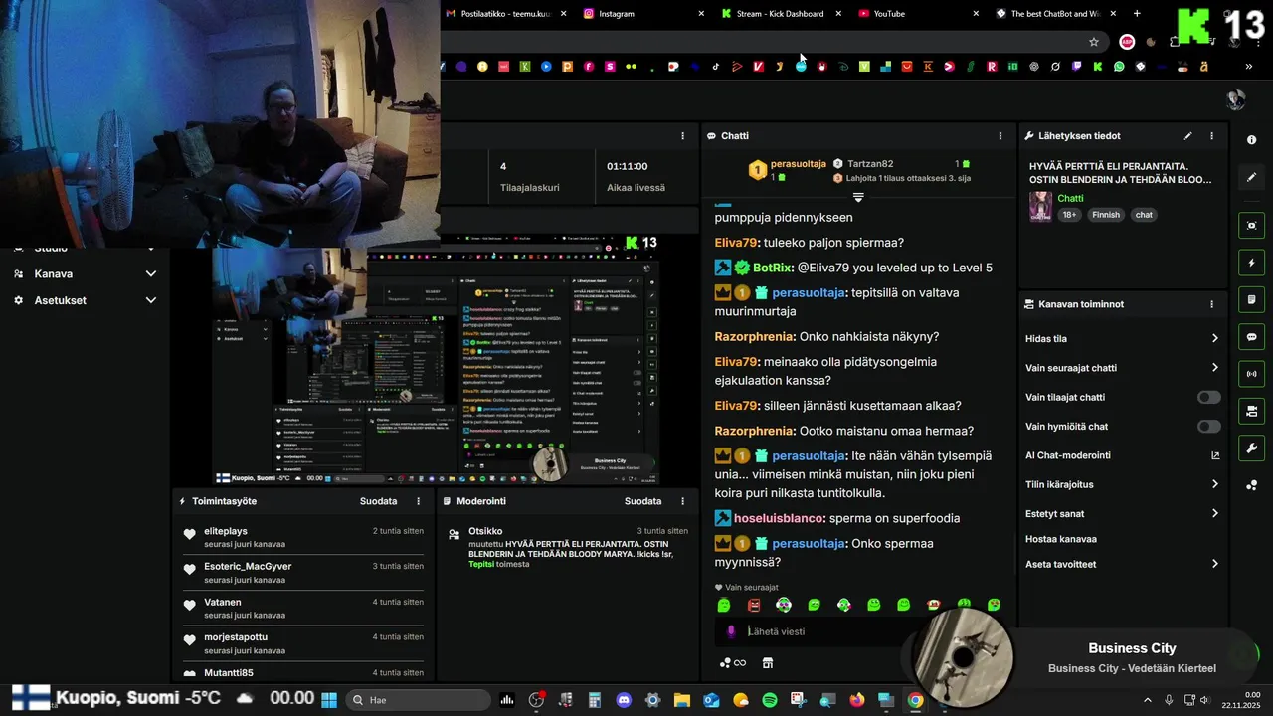
Task: Pick the red angry emote in the chat emote row
Action: (754, 605)
